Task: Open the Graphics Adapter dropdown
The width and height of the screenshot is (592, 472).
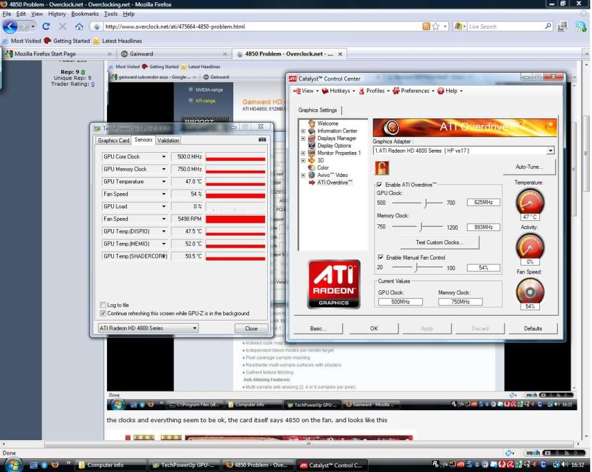Action: (x=550, y=150)
